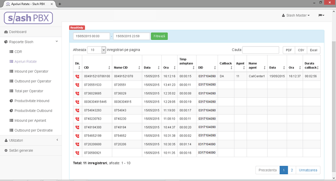Click missed-call icon for CID 0754843293

(x=78, y=110)
